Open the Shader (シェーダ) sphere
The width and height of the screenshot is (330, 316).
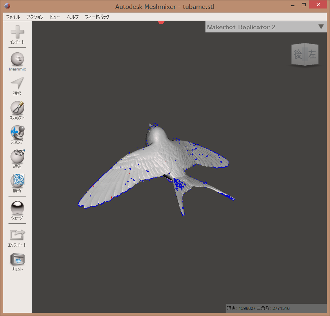click(17, 208)
